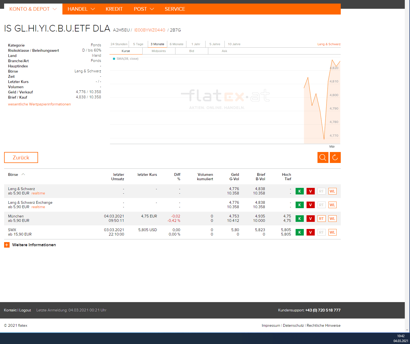Click the RT button in SWX row
The image size is (410, 344).
322,232
